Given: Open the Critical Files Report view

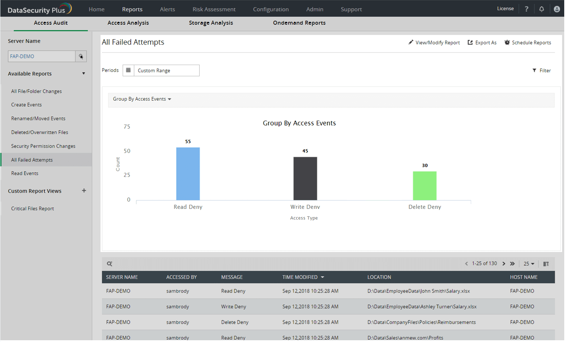Looking at the screenshot, I should click(33, 209).
